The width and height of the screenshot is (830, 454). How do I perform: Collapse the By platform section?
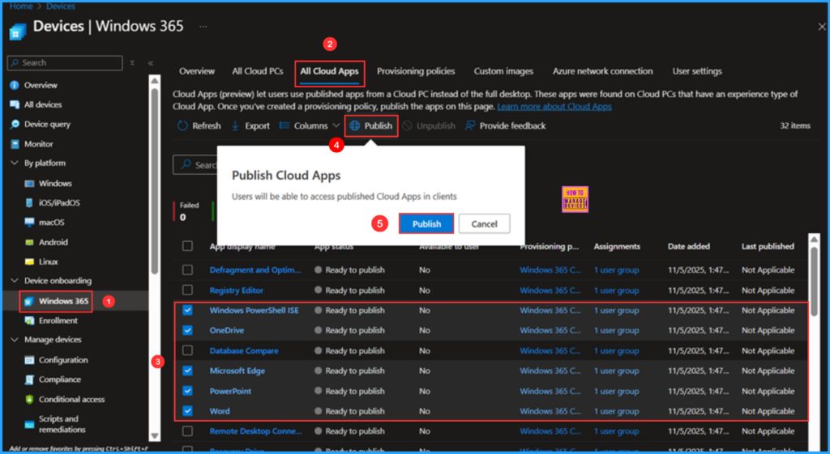coord(15,163)
